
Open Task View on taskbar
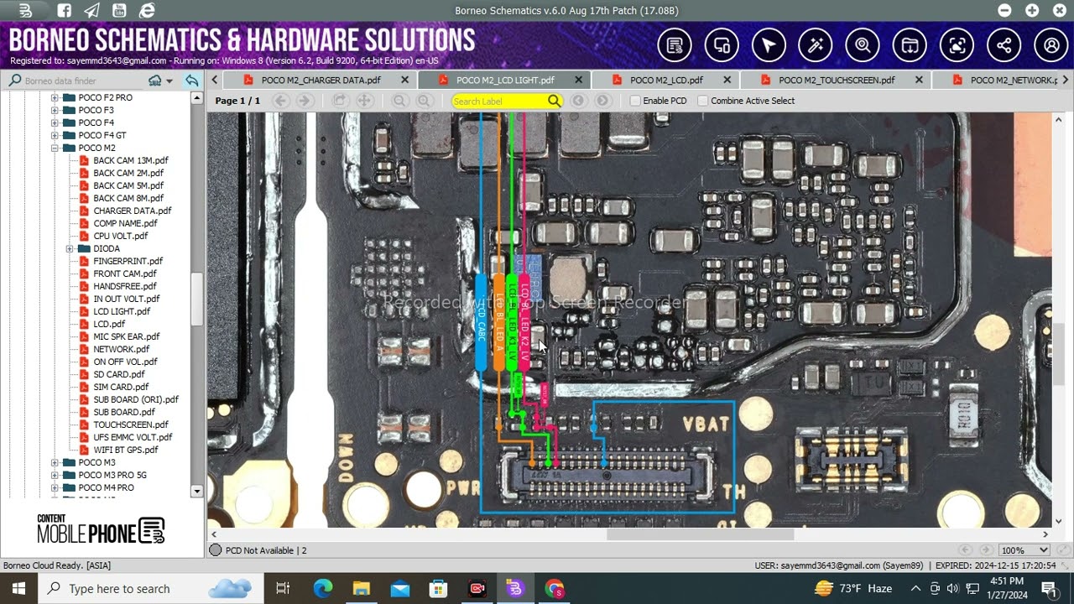[283, 588]
